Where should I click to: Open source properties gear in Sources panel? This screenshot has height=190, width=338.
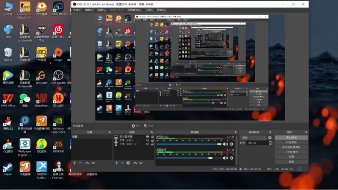pyautogui.click(x=128, y=163)
